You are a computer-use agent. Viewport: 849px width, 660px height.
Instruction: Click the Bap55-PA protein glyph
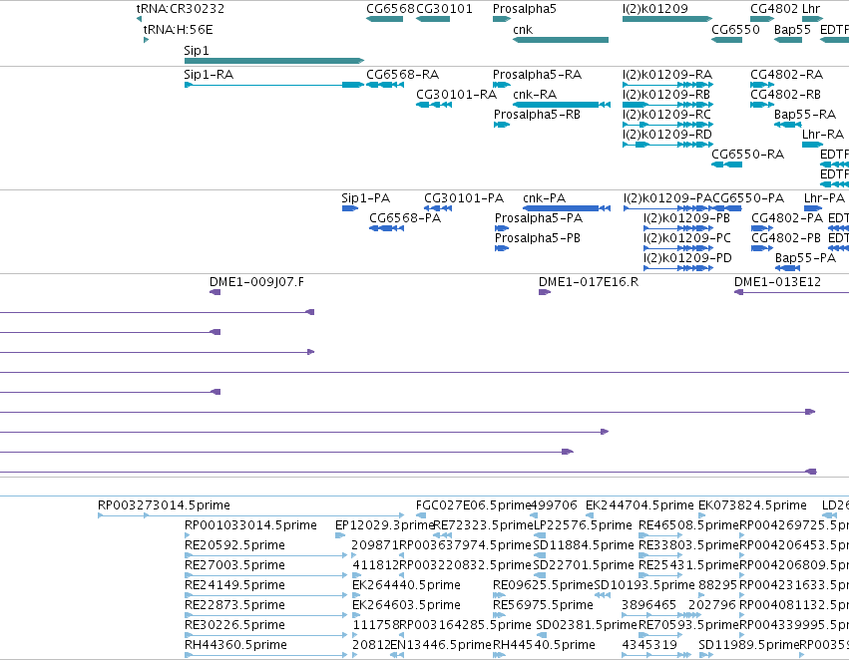(788, 268)
